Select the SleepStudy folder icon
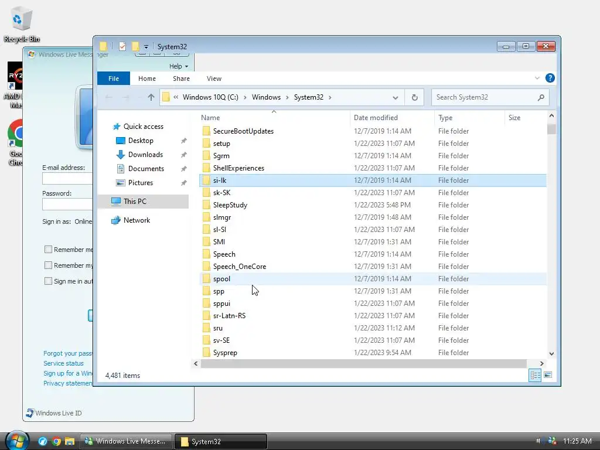 pyautogui.click(x=206, y=204)
